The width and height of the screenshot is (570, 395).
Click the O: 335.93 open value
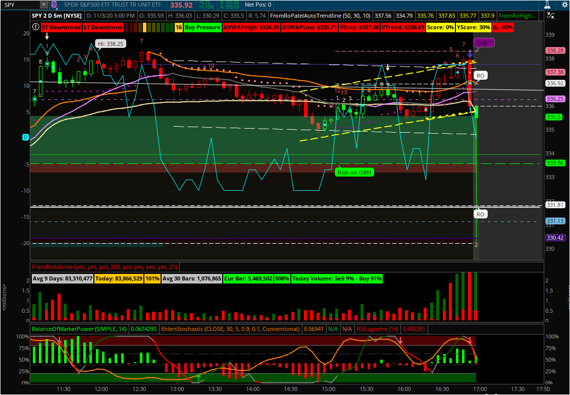click(x=151, y=16)
